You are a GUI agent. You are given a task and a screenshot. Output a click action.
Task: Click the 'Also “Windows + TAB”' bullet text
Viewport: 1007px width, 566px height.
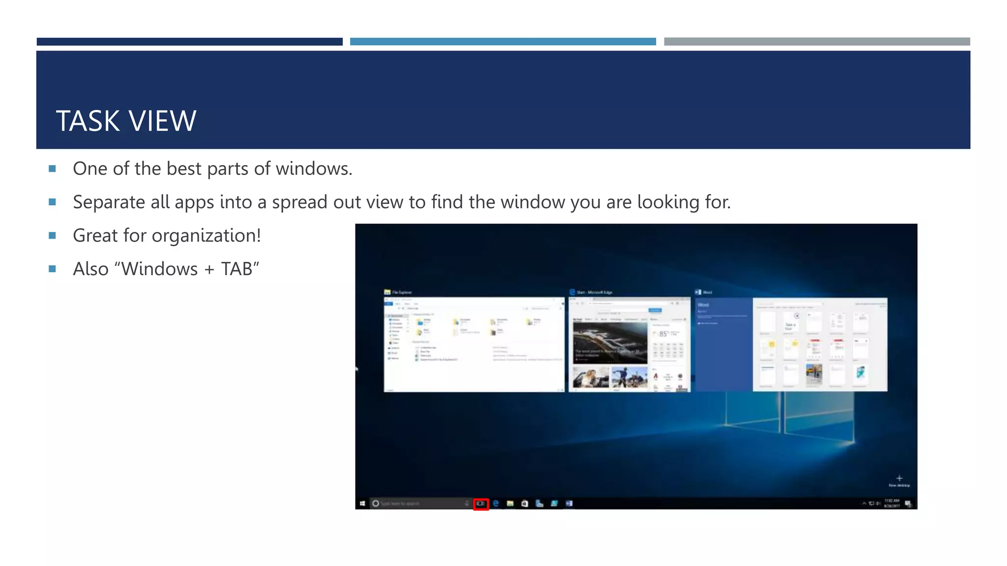166,269
